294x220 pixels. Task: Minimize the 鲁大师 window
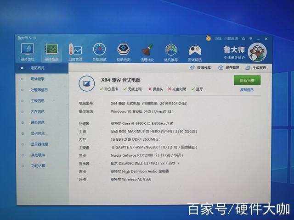pos(258,39)
